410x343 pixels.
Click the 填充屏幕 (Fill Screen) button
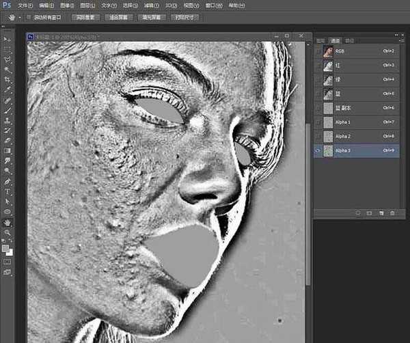pos(152,16)
